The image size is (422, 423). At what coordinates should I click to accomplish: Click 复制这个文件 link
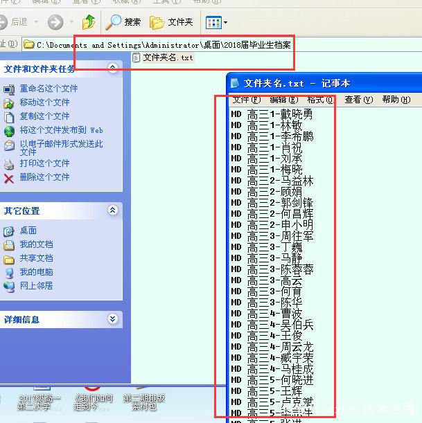point(44,116)
